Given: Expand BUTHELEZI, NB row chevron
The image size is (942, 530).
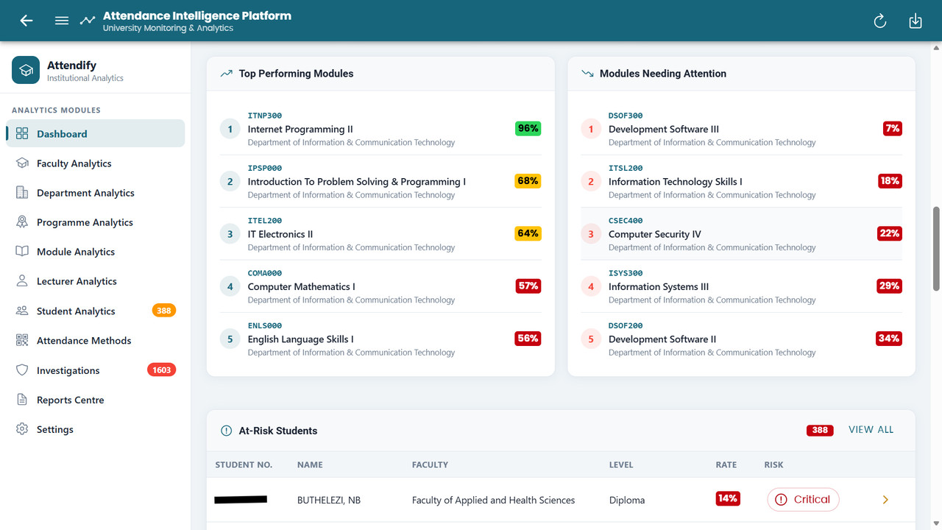Looking at the screenshot, I should [x=885, y=500].
